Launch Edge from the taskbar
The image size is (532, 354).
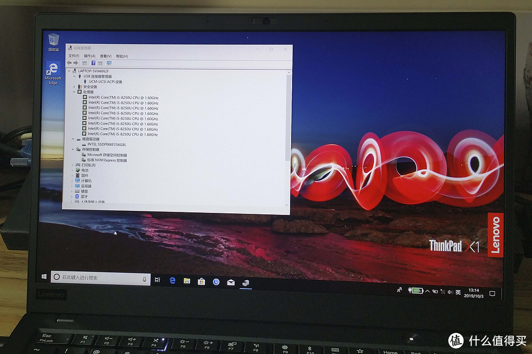172,280
